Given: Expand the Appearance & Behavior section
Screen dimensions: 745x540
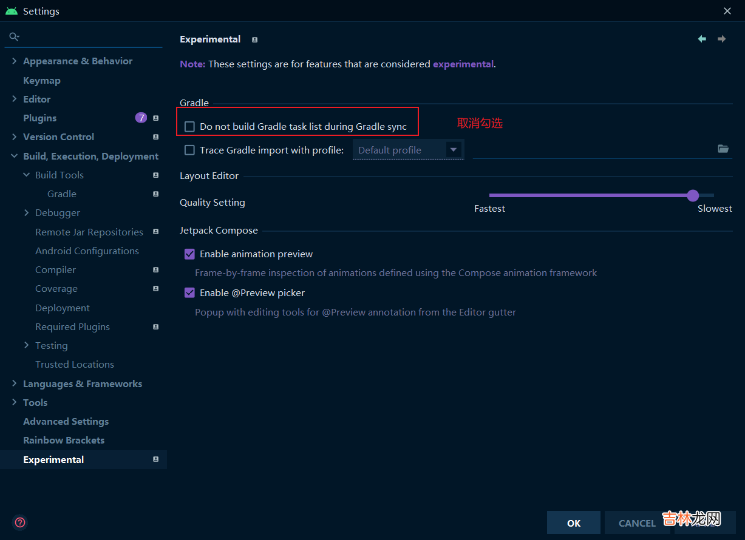Looking at the screenshot, I should click(x=15, y=61).
